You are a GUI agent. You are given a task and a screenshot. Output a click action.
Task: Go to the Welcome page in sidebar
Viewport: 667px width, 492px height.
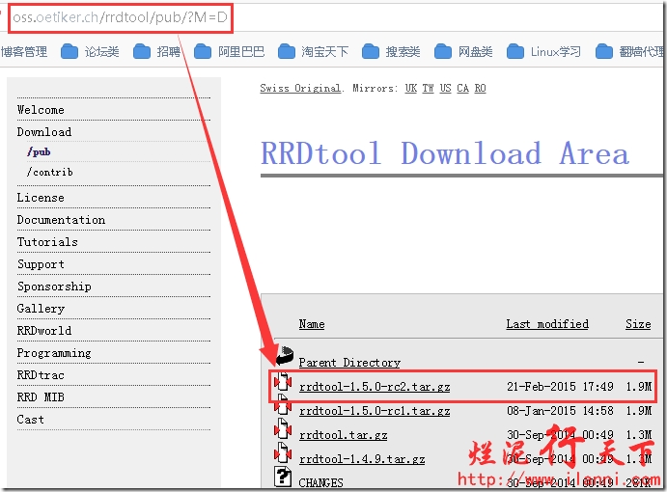pos(41,110)
